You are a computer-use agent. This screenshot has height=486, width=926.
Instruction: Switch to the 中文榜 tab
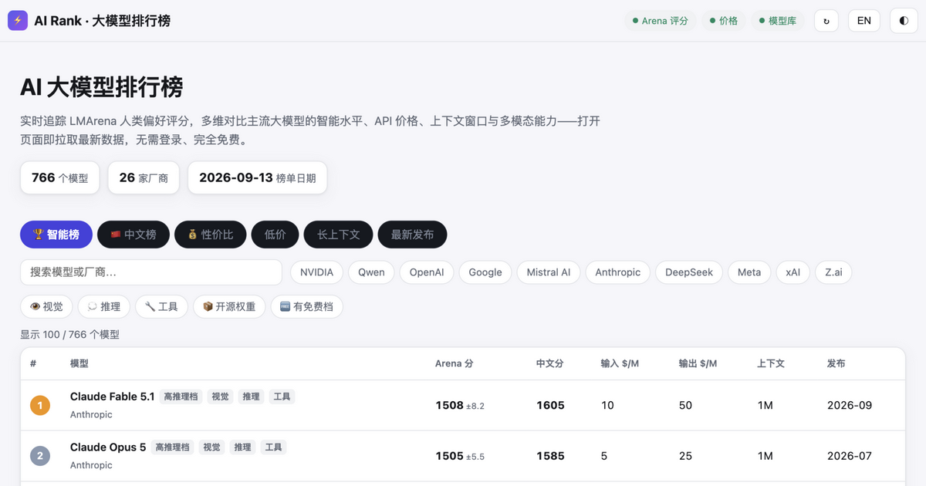pyautogui.click(x=133, y=235)
